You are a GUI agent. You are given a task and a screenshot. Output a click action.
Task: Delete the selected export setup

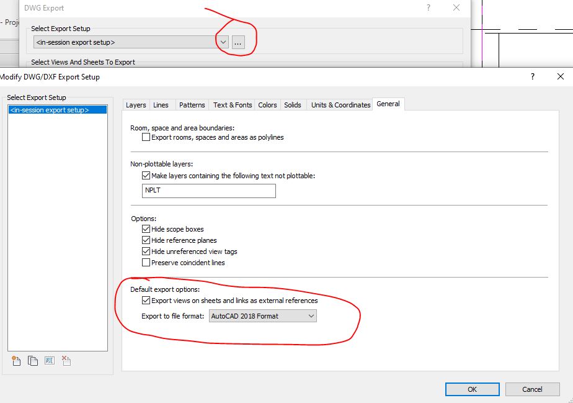click(x=66, y=361)
